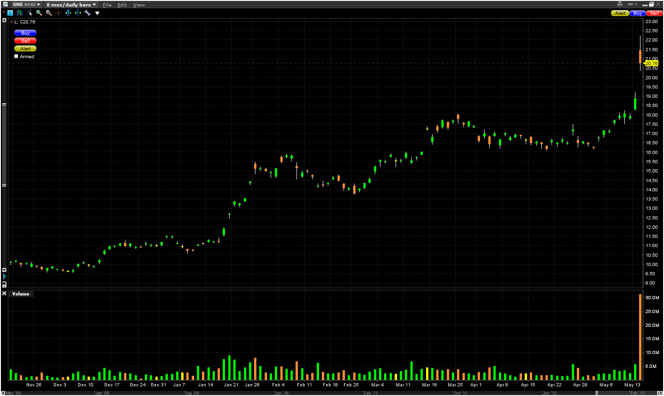Toggle the Armed checkbox
This screenshot has width=664, height=396.
click(x=17, y=56)
